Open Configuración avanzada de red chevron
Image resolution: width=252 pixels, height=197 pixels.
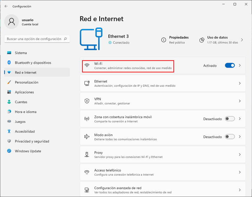coord(240,190)
